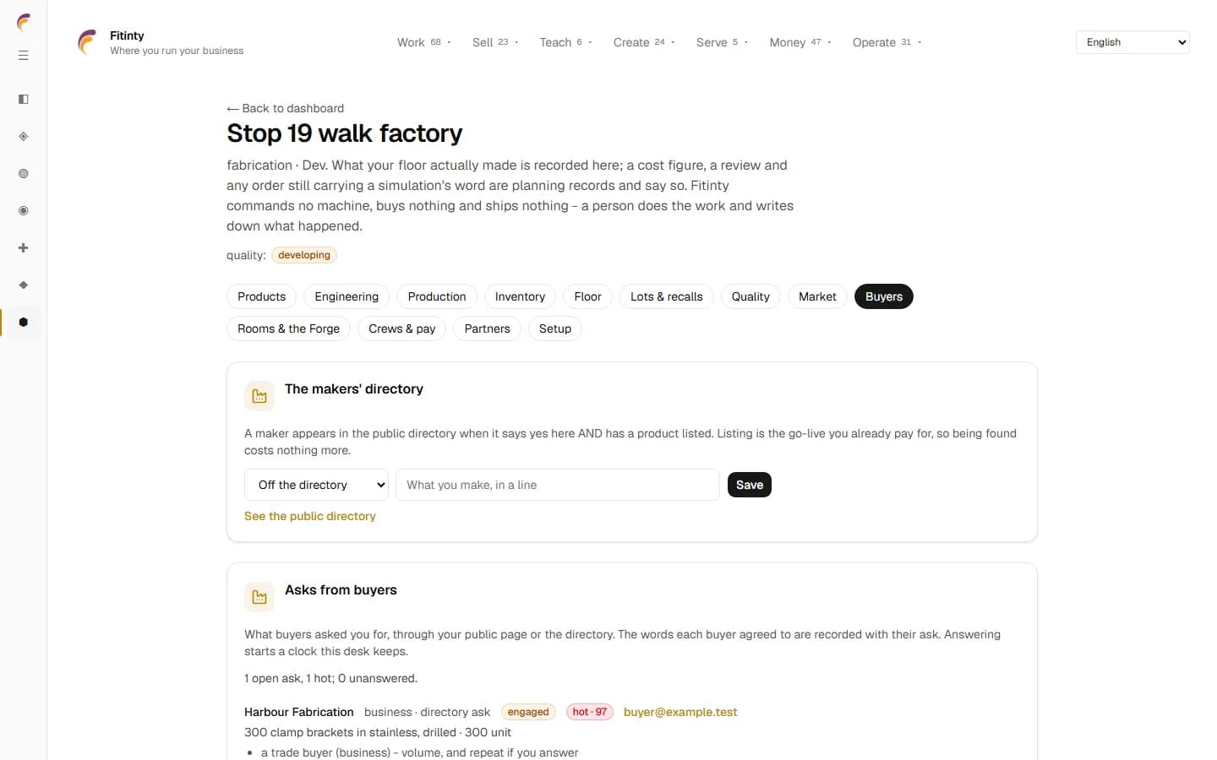The image size is (1217, 760).
Task: Switch to the Products tab
Action: 261,296
